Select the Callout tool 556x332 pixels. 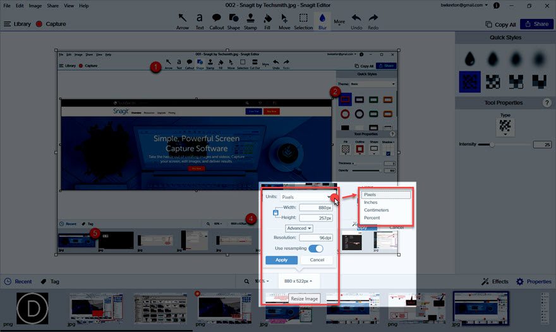point(216,21)
